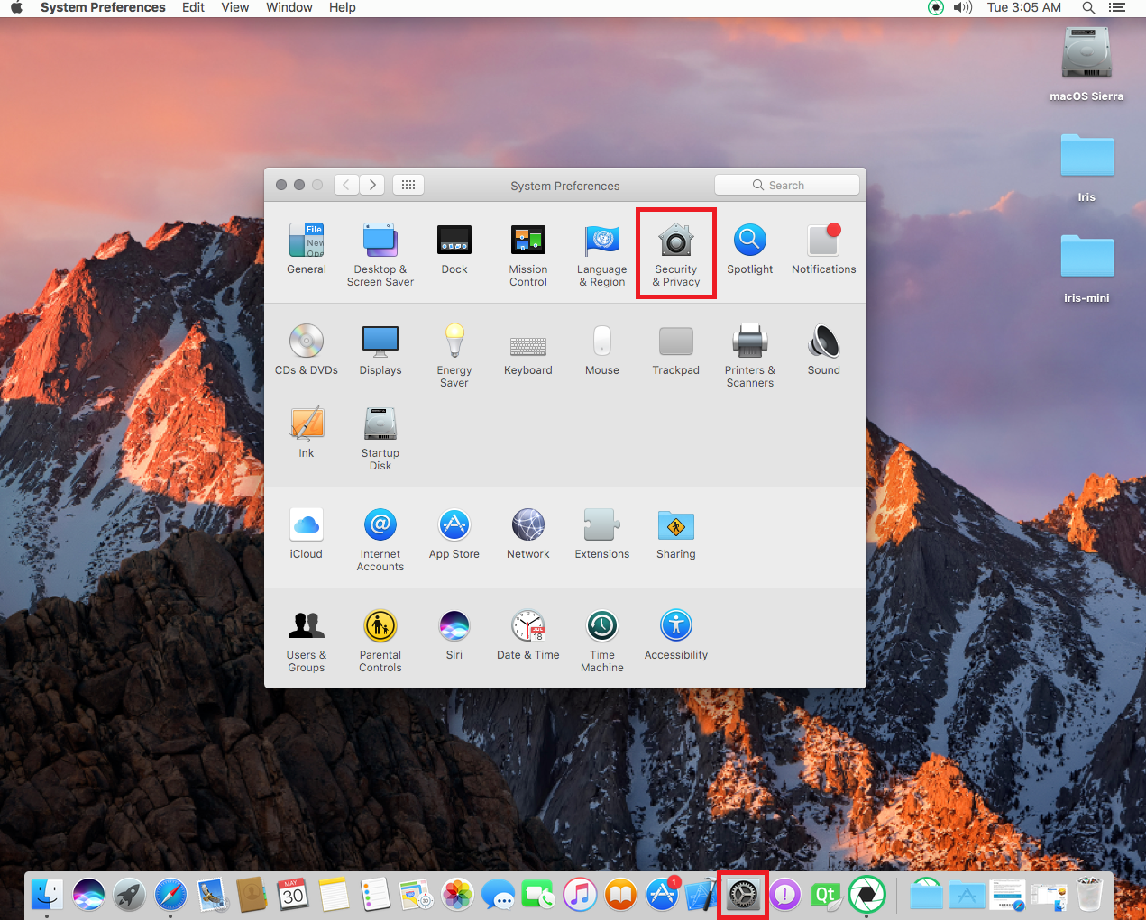The height and width of the screenshot is (920, 1146).
Task: Open Extensions preferences
Action: [602, 533]
